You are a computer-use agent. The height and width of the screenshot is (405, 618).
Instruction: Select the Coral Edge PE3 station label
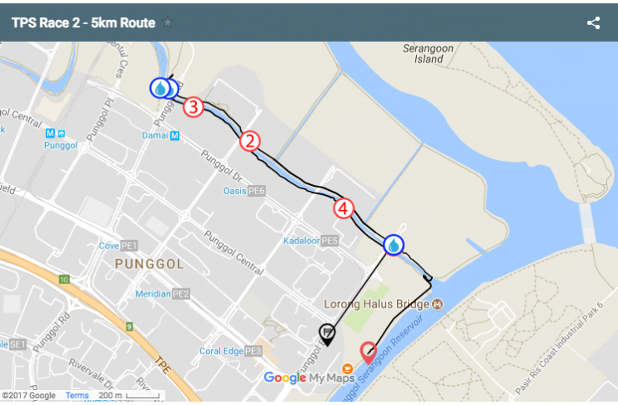(x=230, y=351)
